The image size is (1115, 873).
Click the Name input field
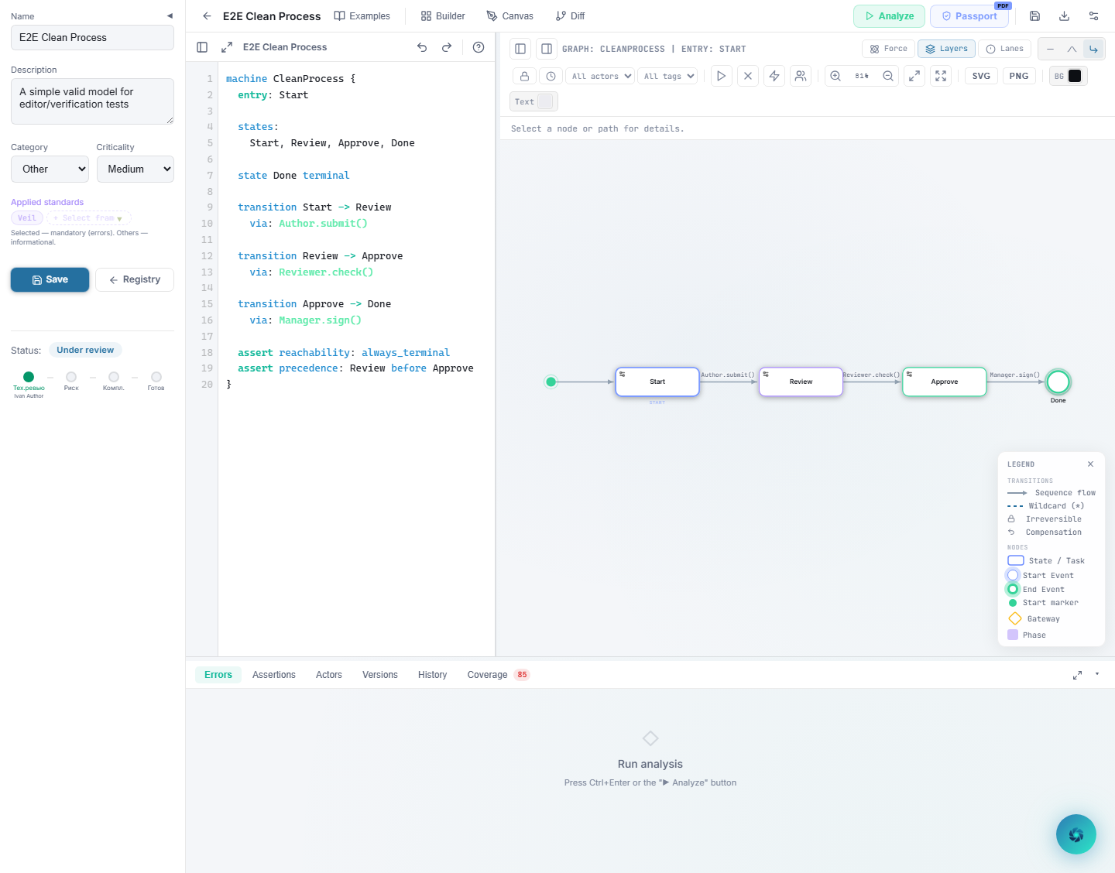click(92, 37)
